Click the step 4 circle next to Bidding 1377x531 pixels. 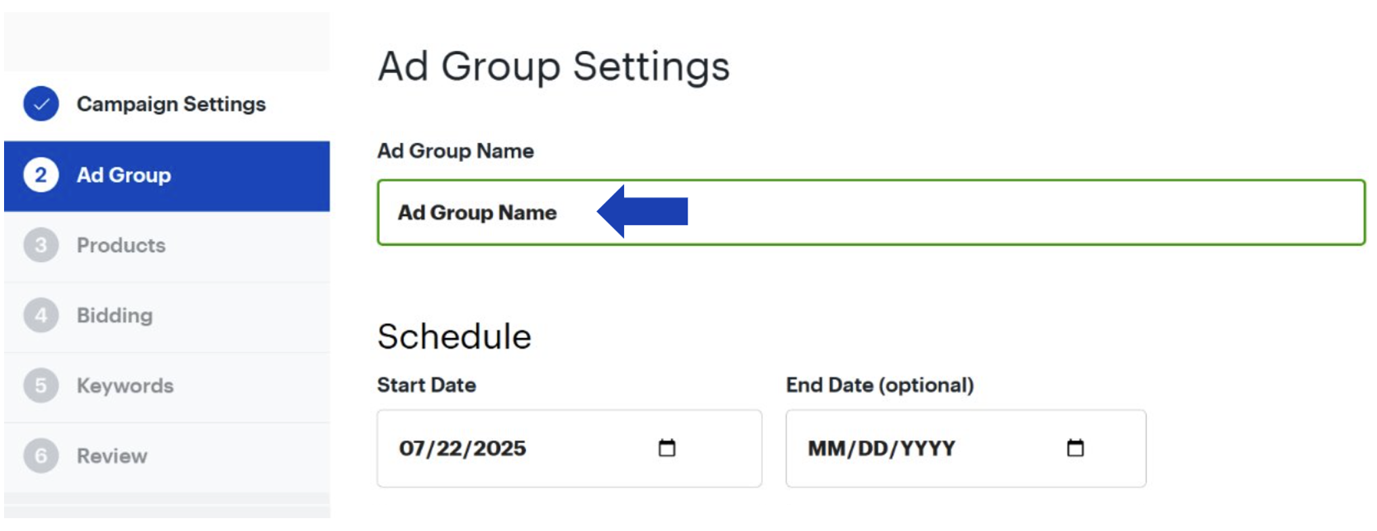[x=41, y=316]
